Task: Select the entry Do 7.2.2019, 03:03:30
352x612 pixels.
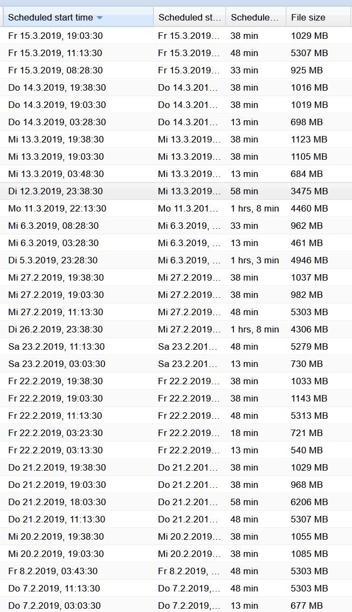Action: [x=176, y=606]
